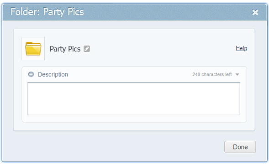Viewport: 269px width, 165px height.
Task: Click the yellow folder icon
Action: (x=33, y=49)
